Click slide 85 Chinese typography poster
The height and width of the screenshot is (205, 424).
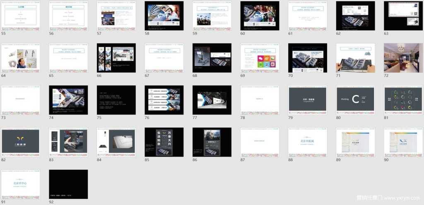pyautogui.click(x=164, y=142)
